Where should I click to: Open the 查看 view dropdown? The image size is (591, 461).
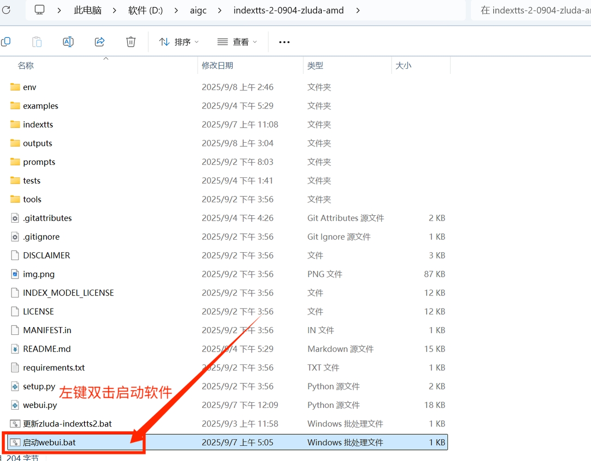click(237, 42)
